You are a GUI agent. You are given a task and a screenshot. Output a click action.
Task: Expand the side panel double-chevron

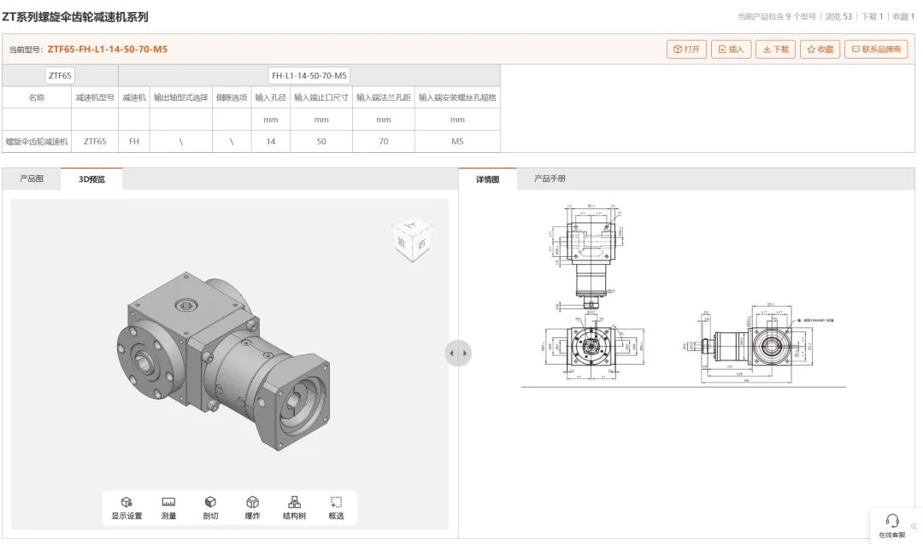pos(914,526)
